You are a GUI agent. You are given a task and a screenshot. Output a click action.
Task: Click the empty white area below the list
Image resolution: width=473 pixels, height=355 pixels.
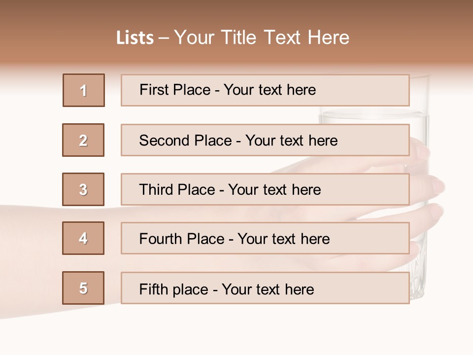(236, 330)
